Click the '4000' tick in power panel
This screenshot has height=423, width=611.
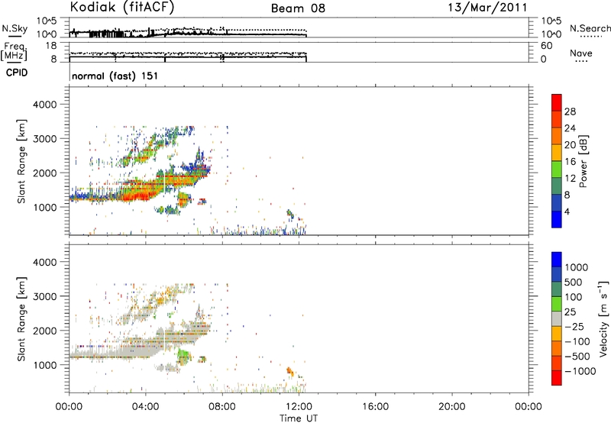click(x=44, y=105)
